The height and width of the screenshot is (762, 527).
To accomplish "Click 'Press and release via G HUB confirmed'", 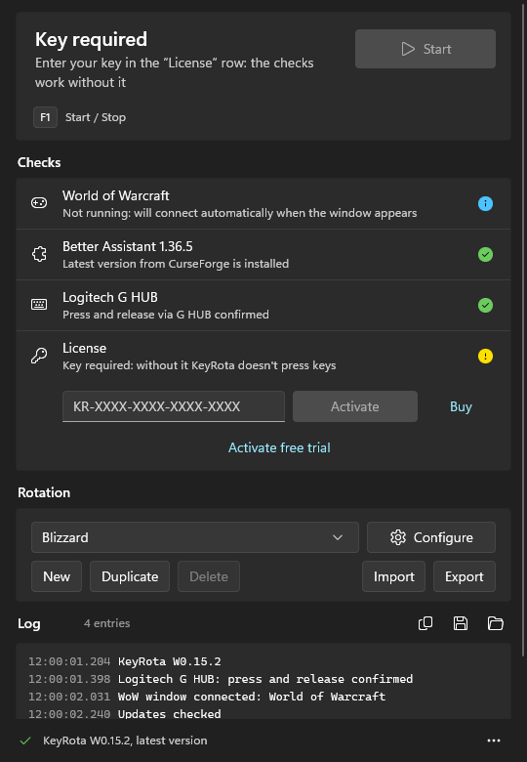I will (x=166, y=315).
